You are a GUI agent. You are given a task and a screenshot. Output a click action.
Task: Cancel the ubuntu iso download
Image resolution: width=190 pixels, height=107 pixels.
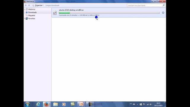point(163,12)
